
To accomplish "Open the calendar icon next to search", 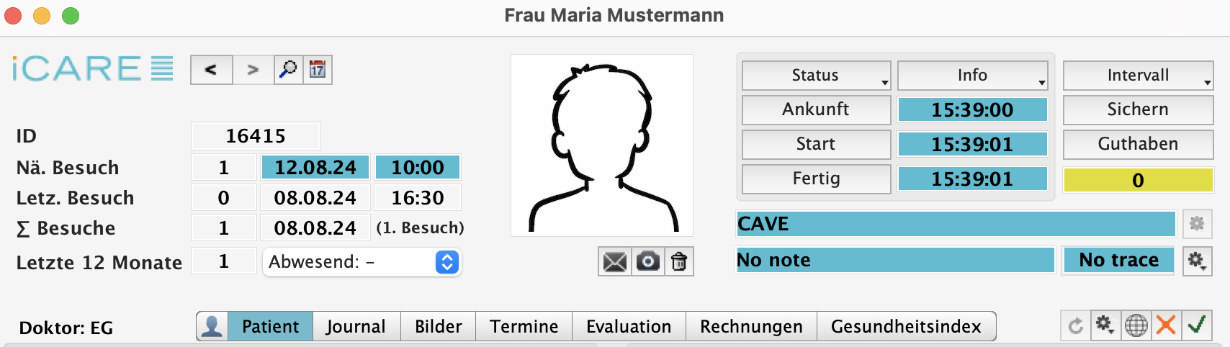I will coord(318,70).
